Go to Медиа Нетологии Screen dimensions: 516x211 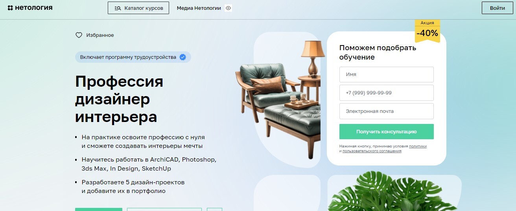click(x=199, y=8)
